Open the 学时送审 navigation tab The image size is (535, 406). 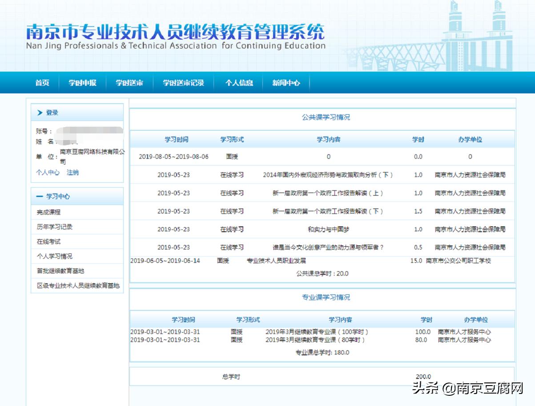click(129, 82)
